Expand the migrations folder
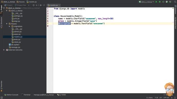 (x=9, y=26)
